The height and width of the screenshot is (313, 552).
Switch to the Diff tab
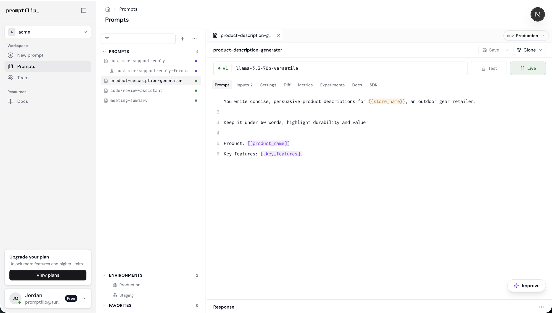287,85
